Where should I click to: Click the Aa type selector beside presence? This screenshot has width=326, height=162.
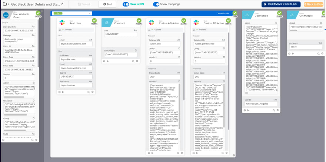click(x=320, y=43)
